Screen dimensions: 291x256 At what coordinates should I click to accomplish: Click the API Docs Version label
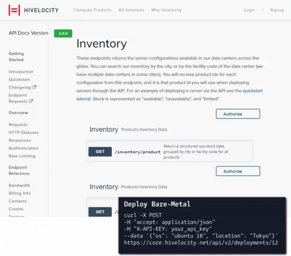coord(28,33)
